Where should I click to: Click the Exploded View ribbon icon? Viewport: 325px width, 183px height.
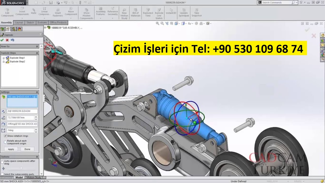pyautogui.click(x=148, y=13)
